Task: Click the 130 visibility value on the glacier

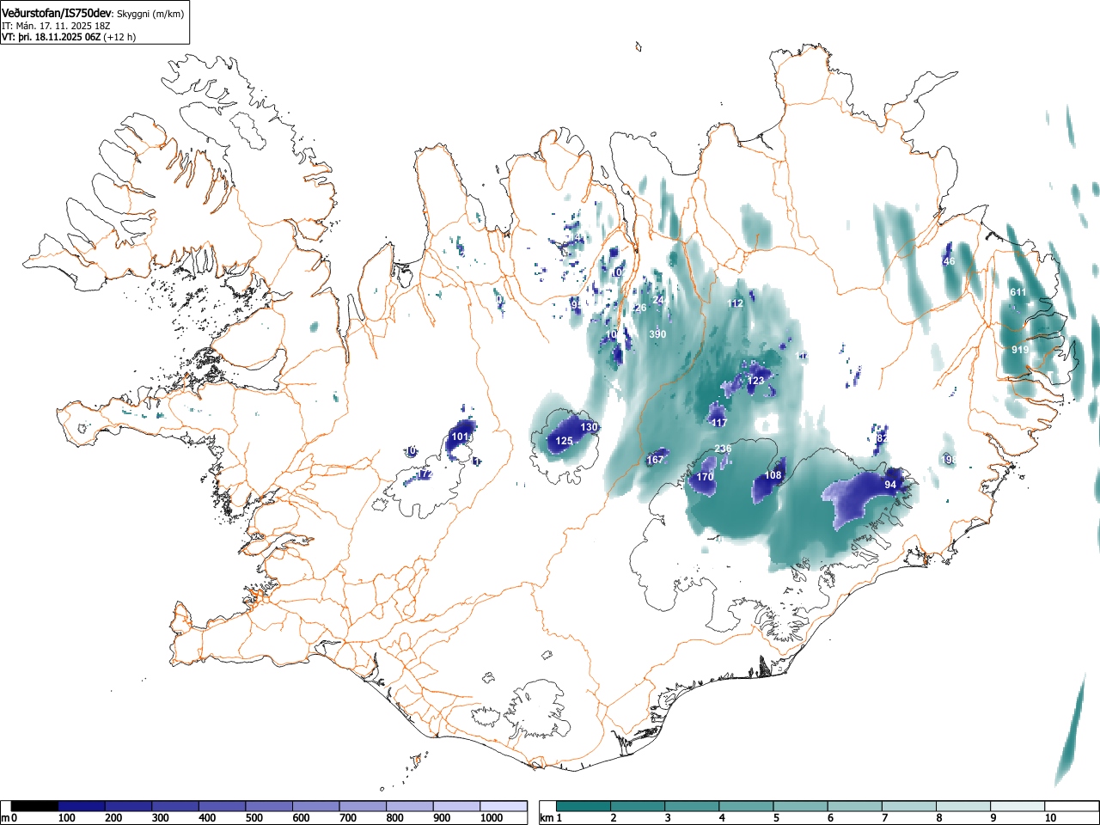Action: [589, 427]
